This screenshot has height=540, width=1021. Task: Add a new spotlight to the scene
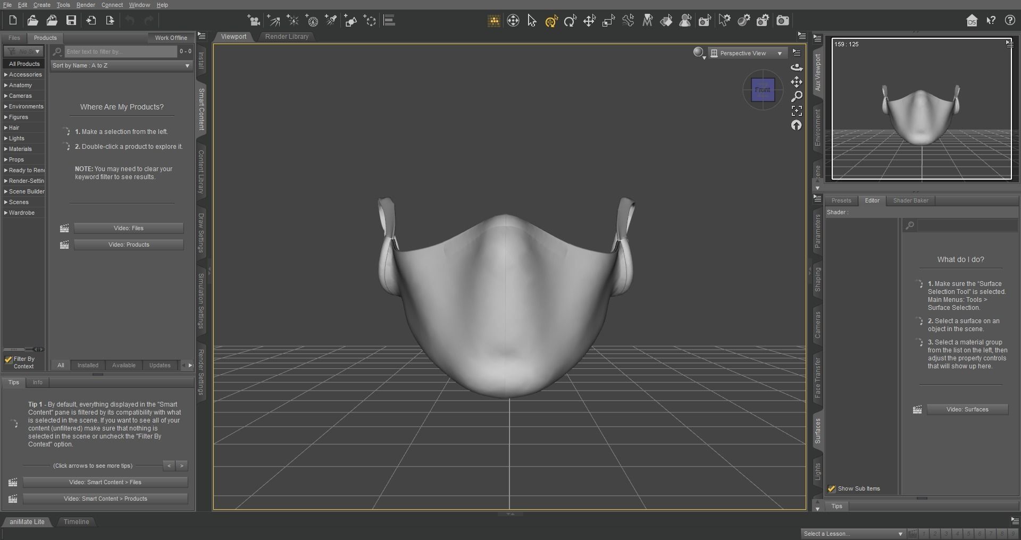click(x=331, y=21)
